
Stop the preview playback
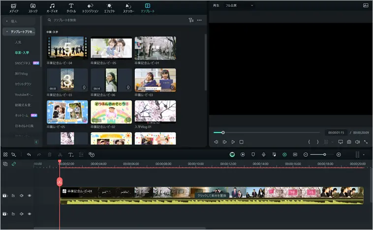click(241, 142)
